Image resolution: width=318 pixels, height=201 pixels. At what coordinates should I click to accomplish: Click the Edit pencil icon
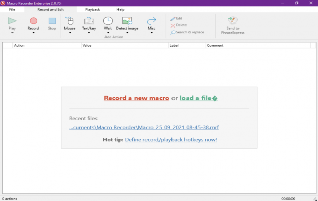173,19
